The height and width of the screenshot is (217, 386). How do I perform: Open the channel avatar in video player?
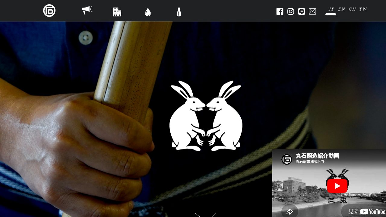(287, 159)
